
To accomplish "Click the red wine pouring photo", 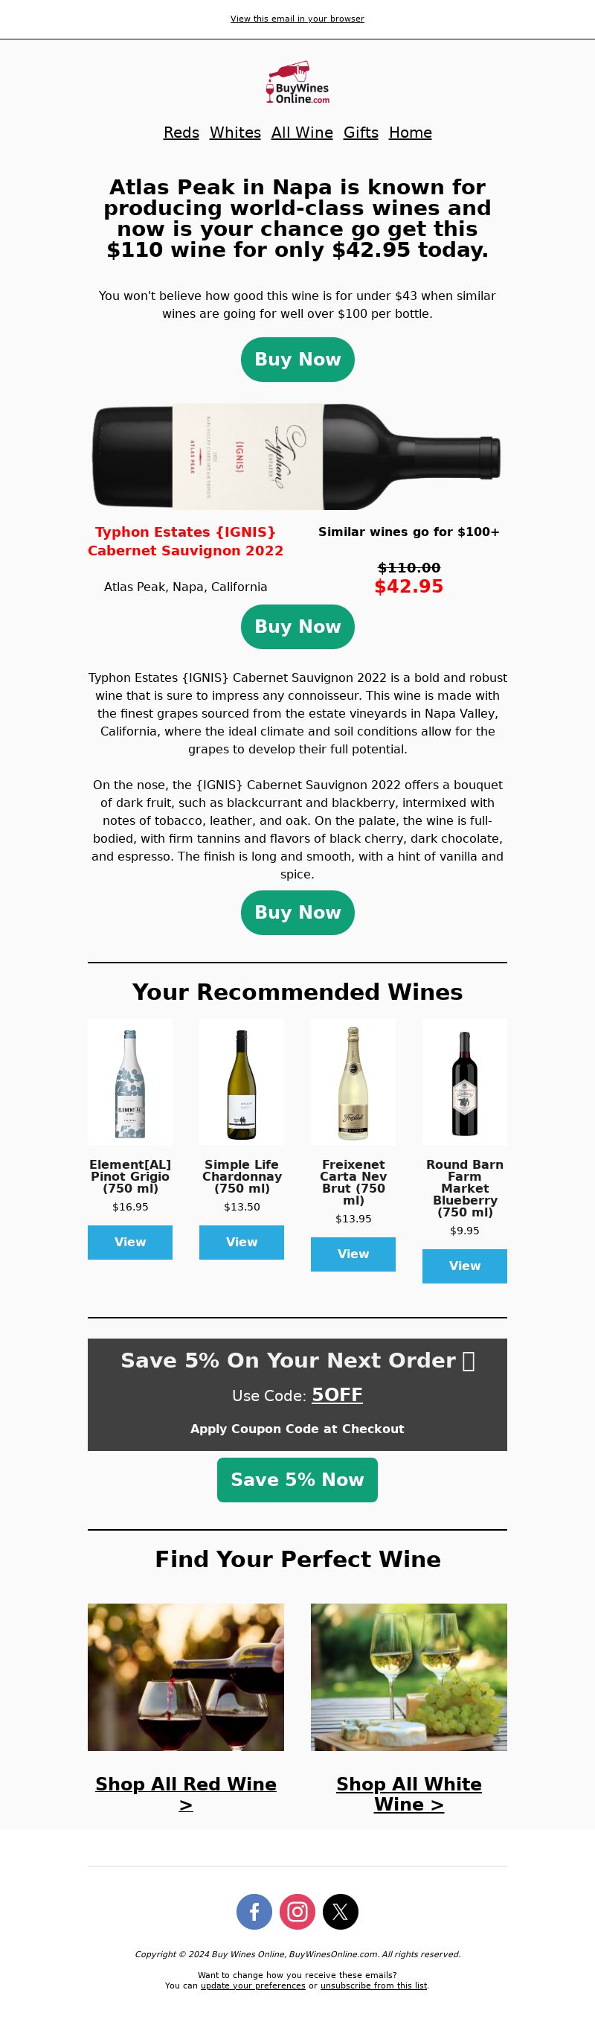I will click(x=185, y=1677).
